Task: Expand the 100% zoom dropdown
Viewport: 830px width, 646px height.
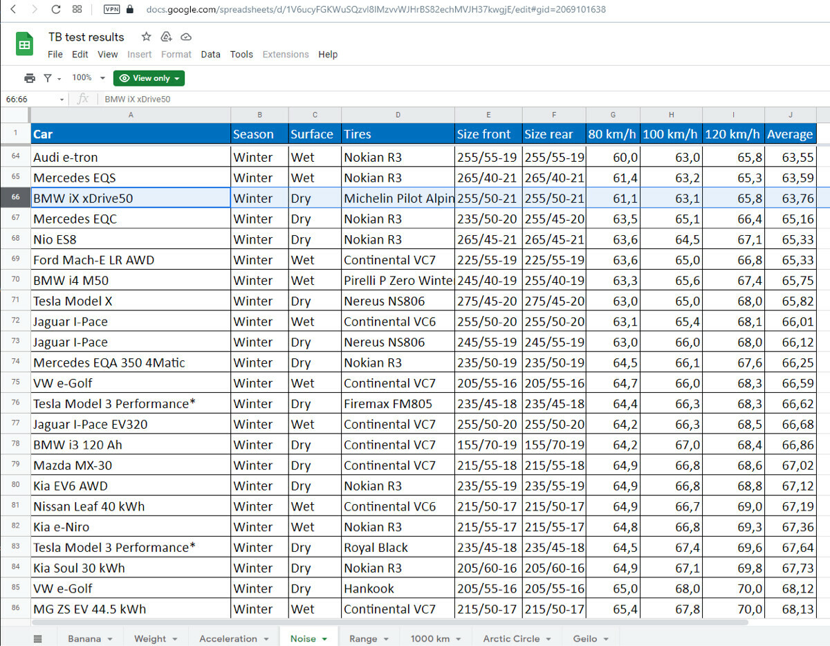Action: [102, 78]
